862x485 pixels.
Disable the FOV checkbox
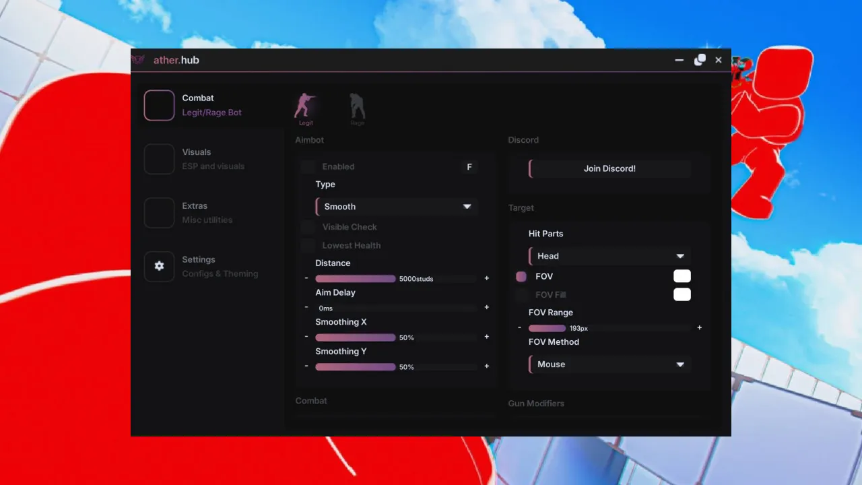point(521,276)
